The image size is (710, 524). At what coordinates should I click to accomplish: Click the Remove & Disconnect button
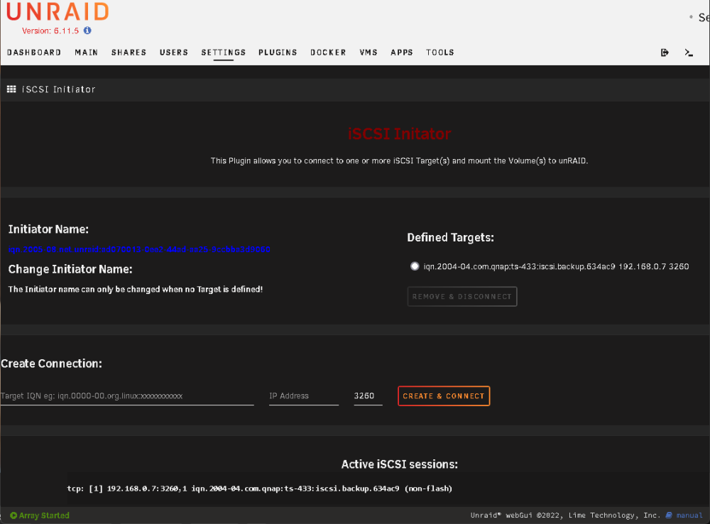coord(462,297)
